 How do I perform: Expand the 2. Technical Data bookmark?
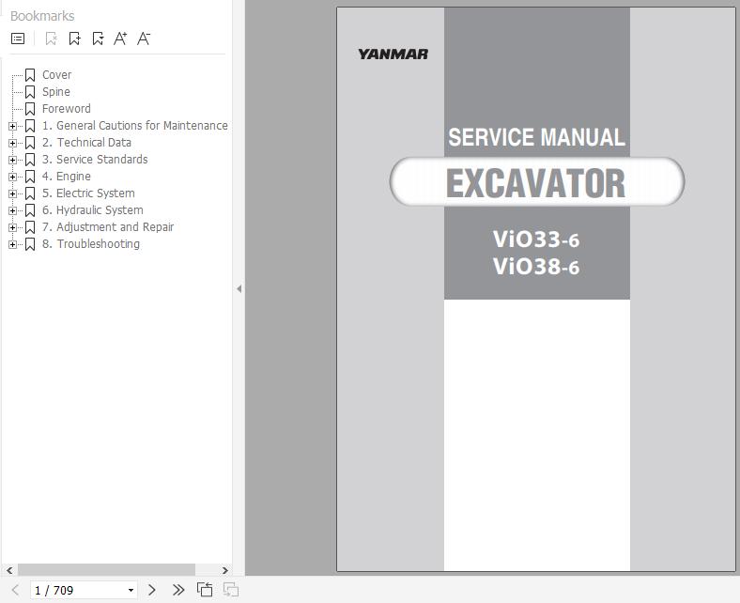13,143
